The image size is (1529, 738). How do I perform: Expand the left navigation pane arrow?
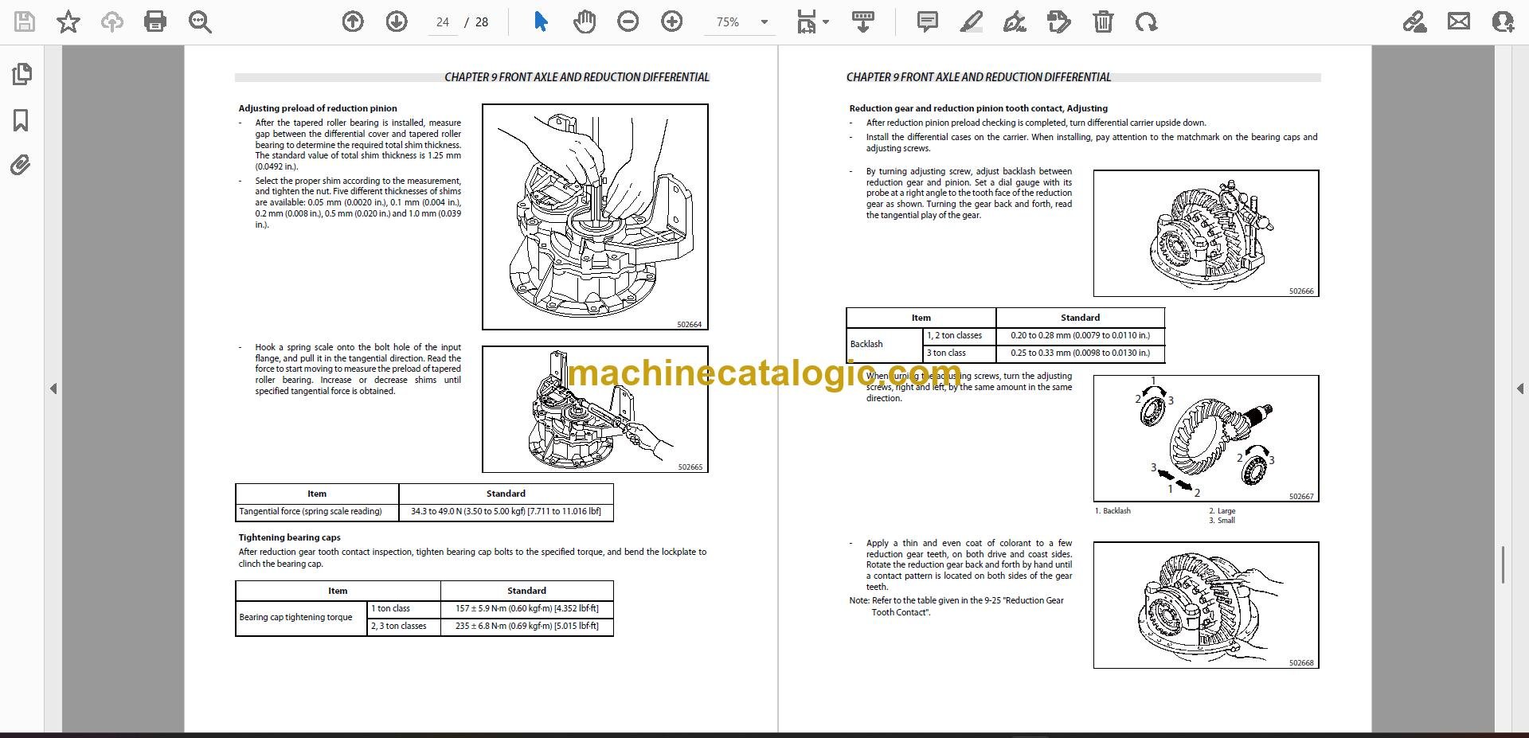pos(53,389)
